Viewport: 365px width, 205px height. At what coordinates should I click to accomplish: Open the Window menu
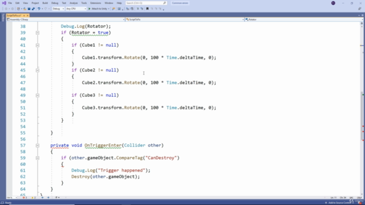[109, 3]
